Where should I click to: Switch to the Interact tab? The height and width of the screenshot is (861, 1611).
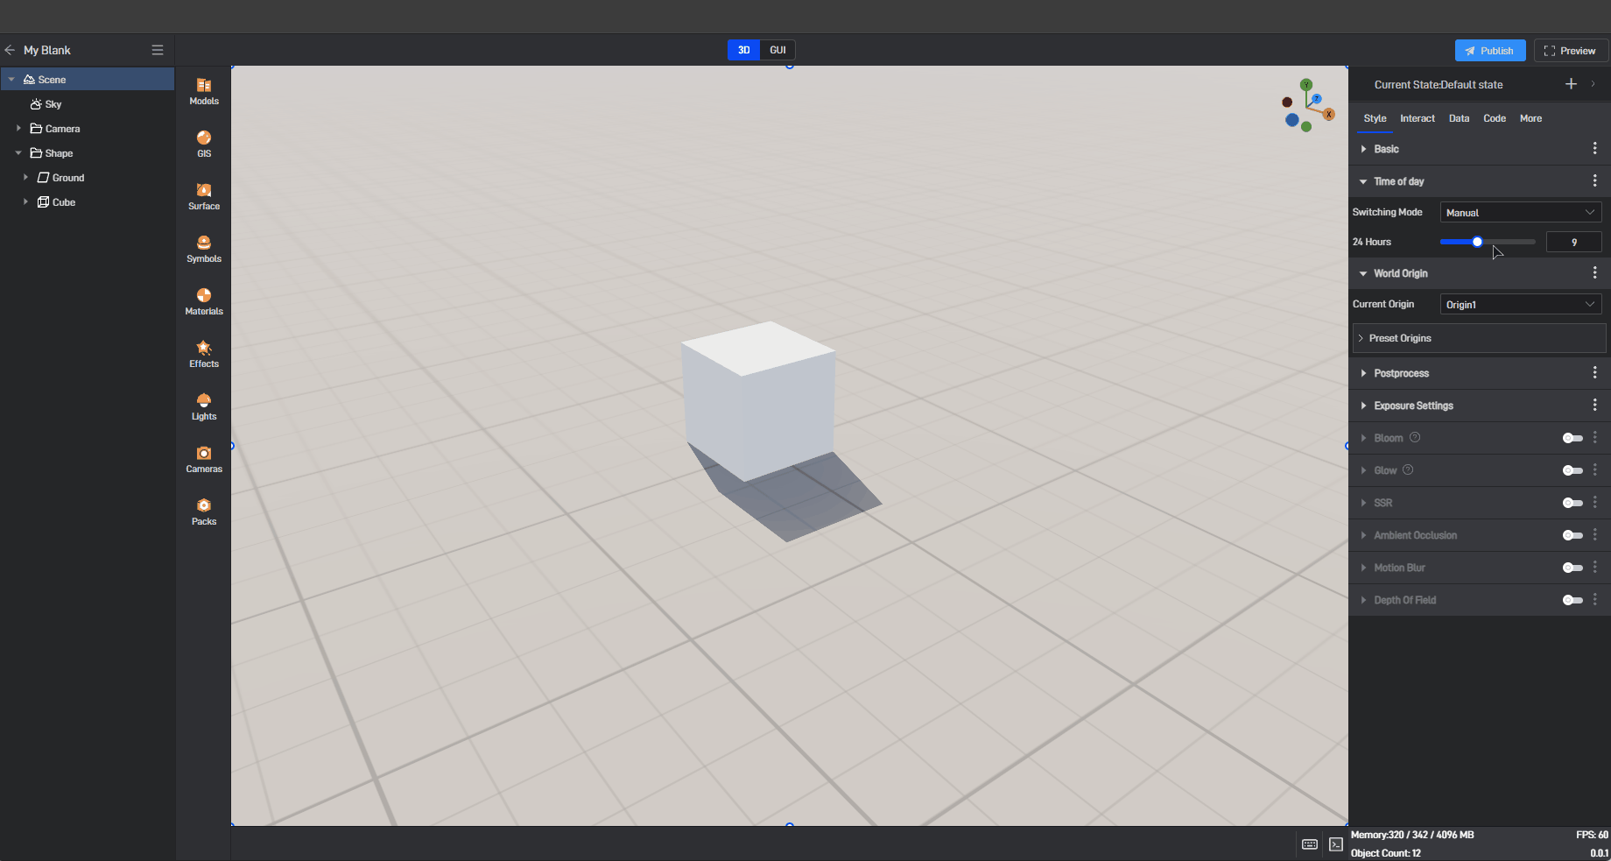pos(1417,118)
